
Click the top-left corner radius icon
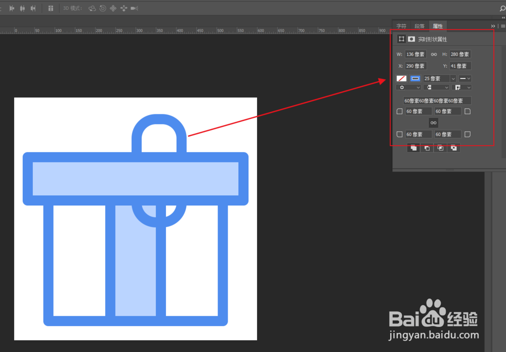tap(400, 111)
